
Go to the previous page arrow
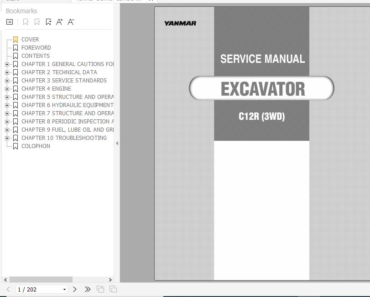9,289
